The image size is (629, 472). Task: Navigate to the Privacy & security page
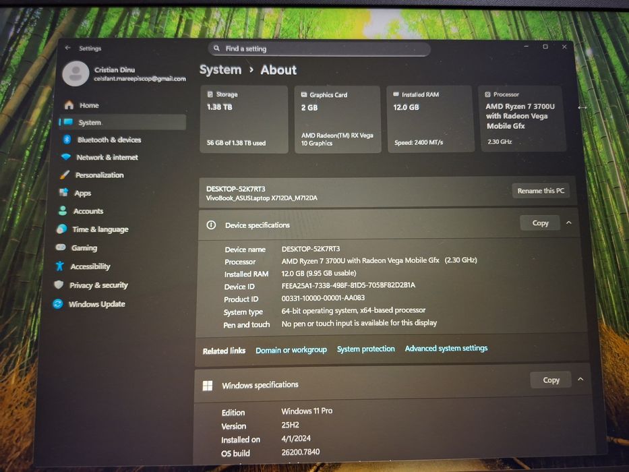tap(98, 285)
